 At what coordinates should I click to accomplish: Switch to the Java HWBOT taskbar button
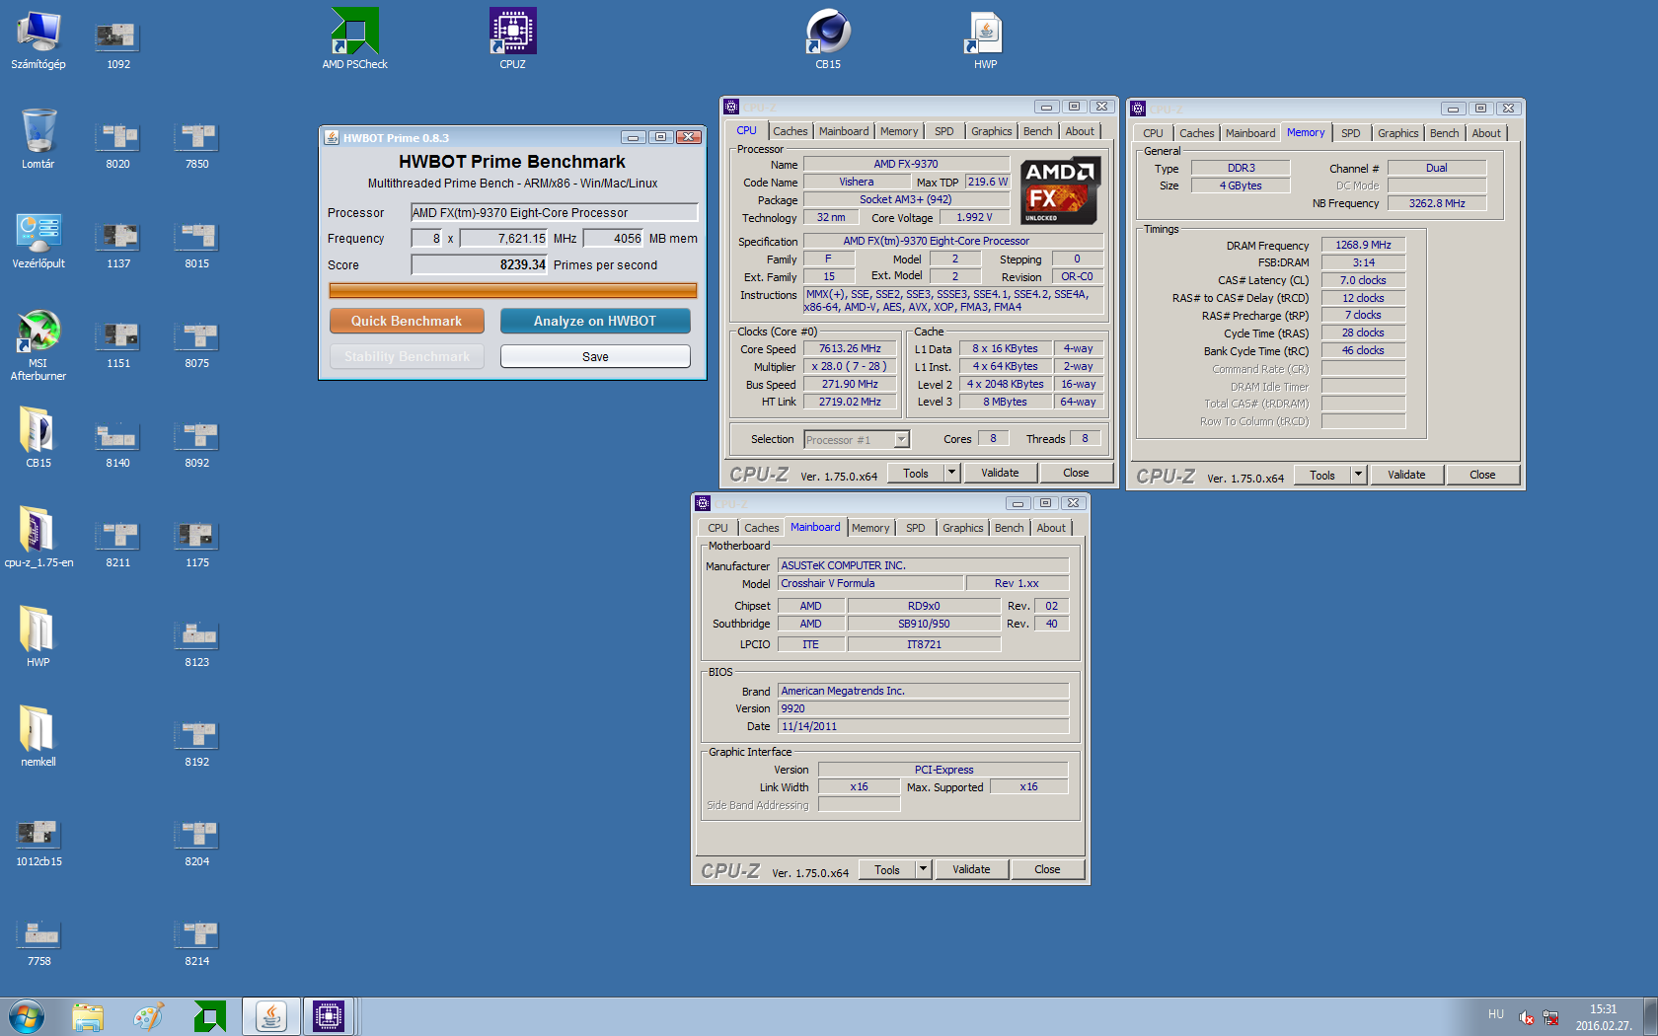click(271, 1016)
